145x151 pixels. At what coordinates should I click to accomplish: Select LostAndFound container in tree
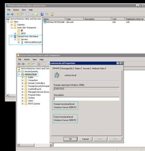coord(34,89)
